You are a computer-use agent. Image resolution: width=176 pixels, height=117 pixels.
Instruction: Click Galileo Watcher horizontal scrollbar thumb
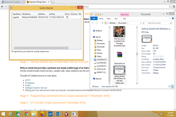click(x=41, y=48)
